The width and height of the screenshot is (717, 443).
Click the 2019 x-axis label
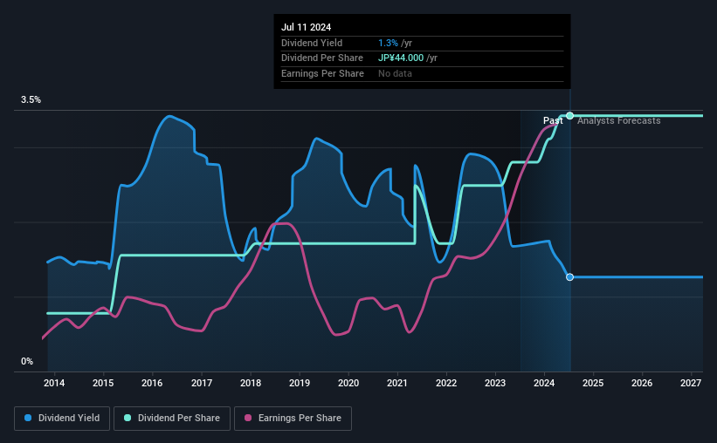click(300, 383)
